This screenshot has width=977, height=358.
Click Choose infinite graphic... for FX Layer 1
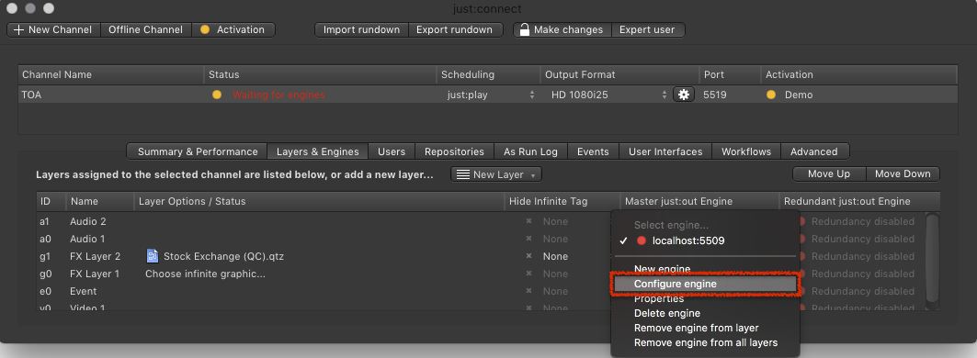(205, 274)
